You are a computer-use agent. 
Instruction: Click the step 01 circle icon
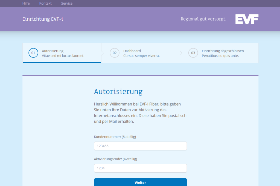coord(33,53)
